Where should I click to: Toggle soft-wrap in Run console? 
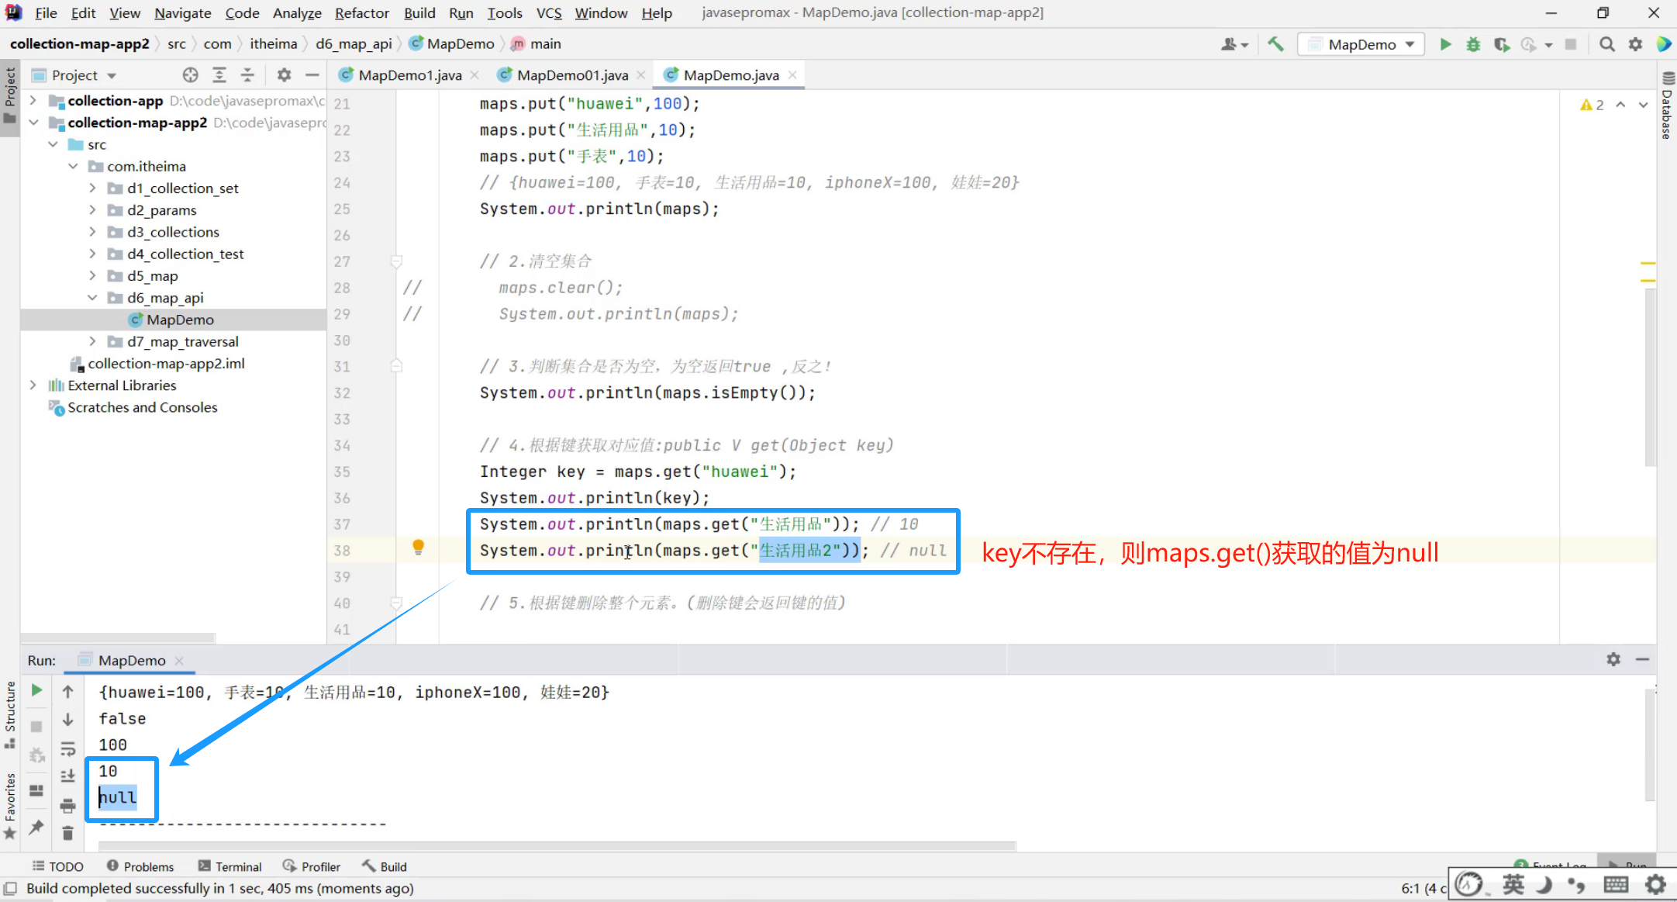pos(67,748)
